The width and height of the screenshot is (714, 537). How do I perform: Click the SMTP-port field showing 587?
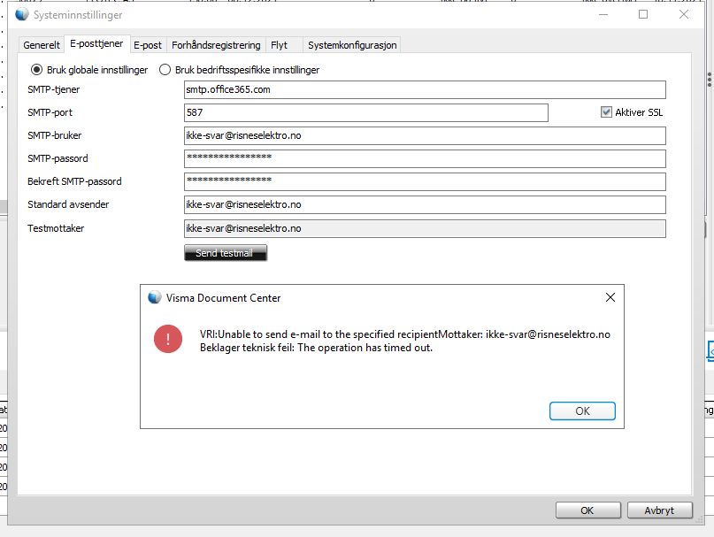(x=366, y=112)
